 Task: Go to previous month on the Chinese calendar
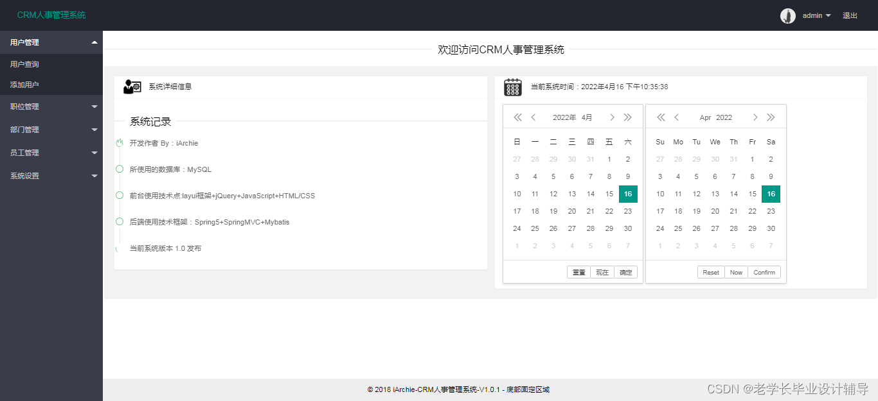(x=533, y=117)
